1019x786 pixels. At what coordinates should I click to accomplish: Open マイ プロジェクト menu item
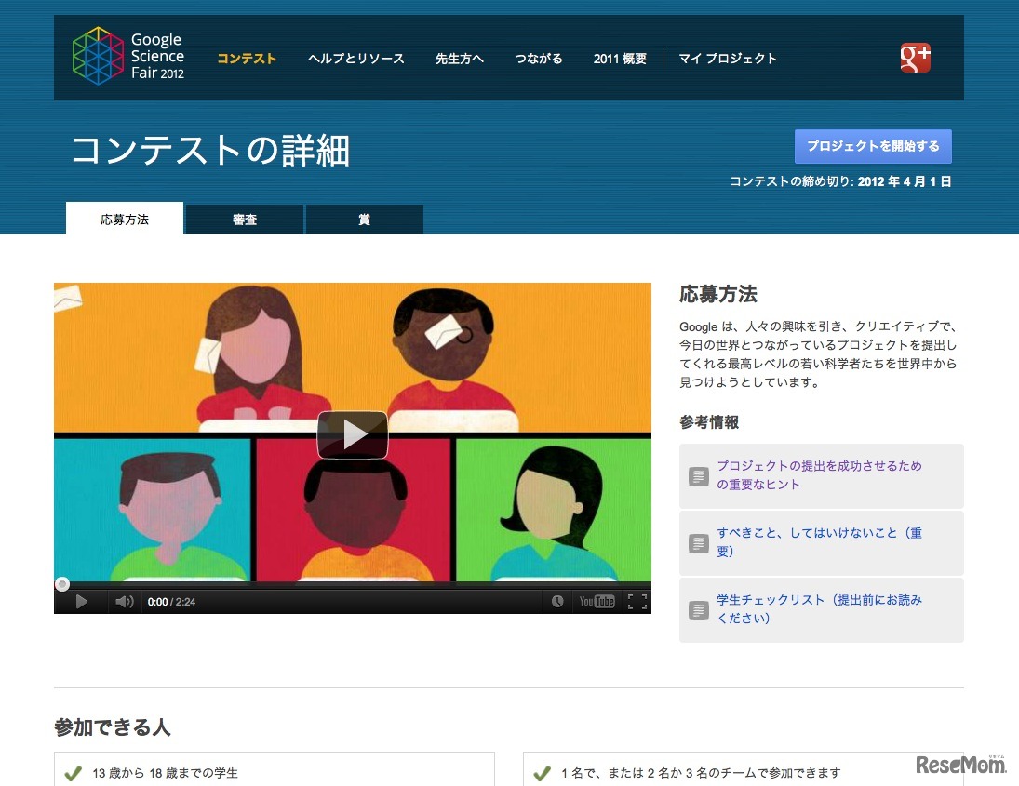point(728,59)
